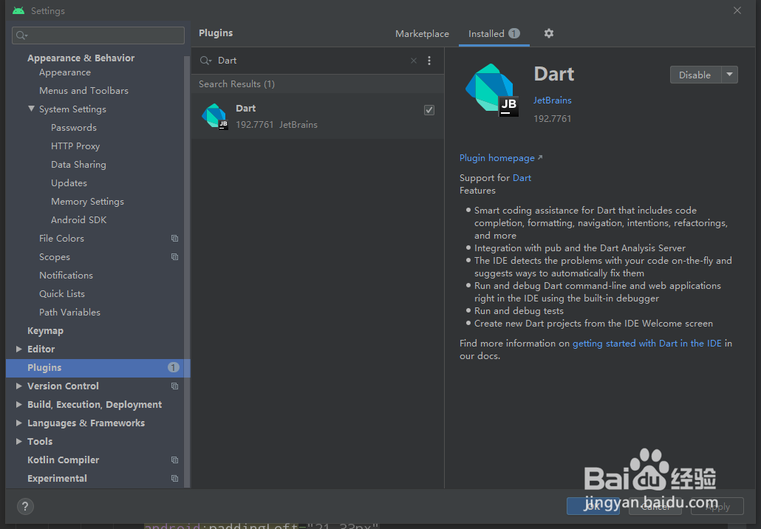Click the help question mark button
The width and height of the screenshot is (761, 529).
point(25,507)
